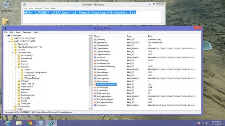Click the MenuFont binary value icon
225x126 pixels.
coord(95,69)
